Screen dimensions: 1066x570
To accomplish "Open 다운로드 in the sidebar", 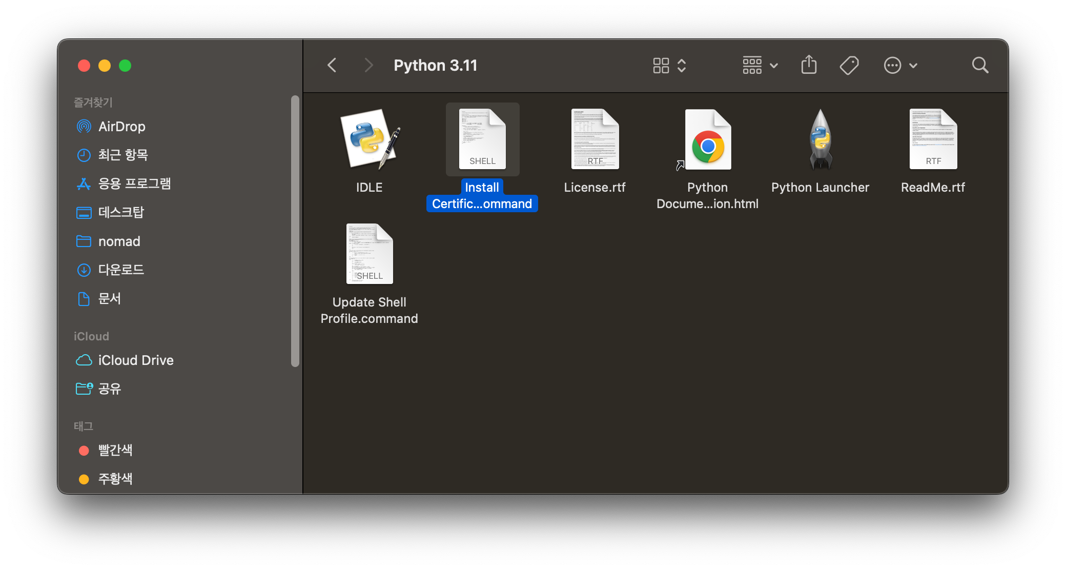I will [x=121, y=270].
